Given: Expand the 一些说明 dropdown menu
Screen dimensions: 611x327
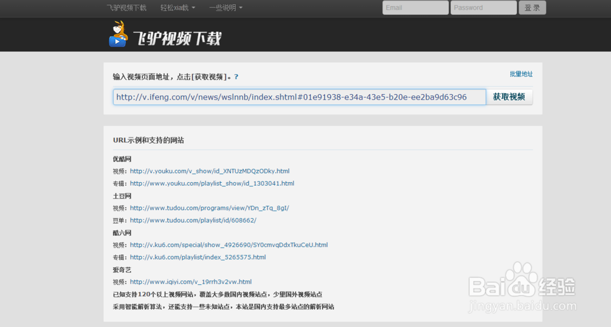Looking at the screenshot, I should coord(225,8).
